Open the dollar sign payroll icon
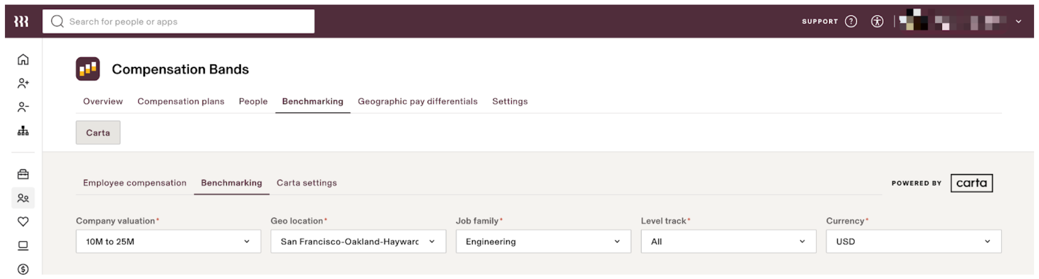The image size is (1039, 279). click(x=23, y=270)
